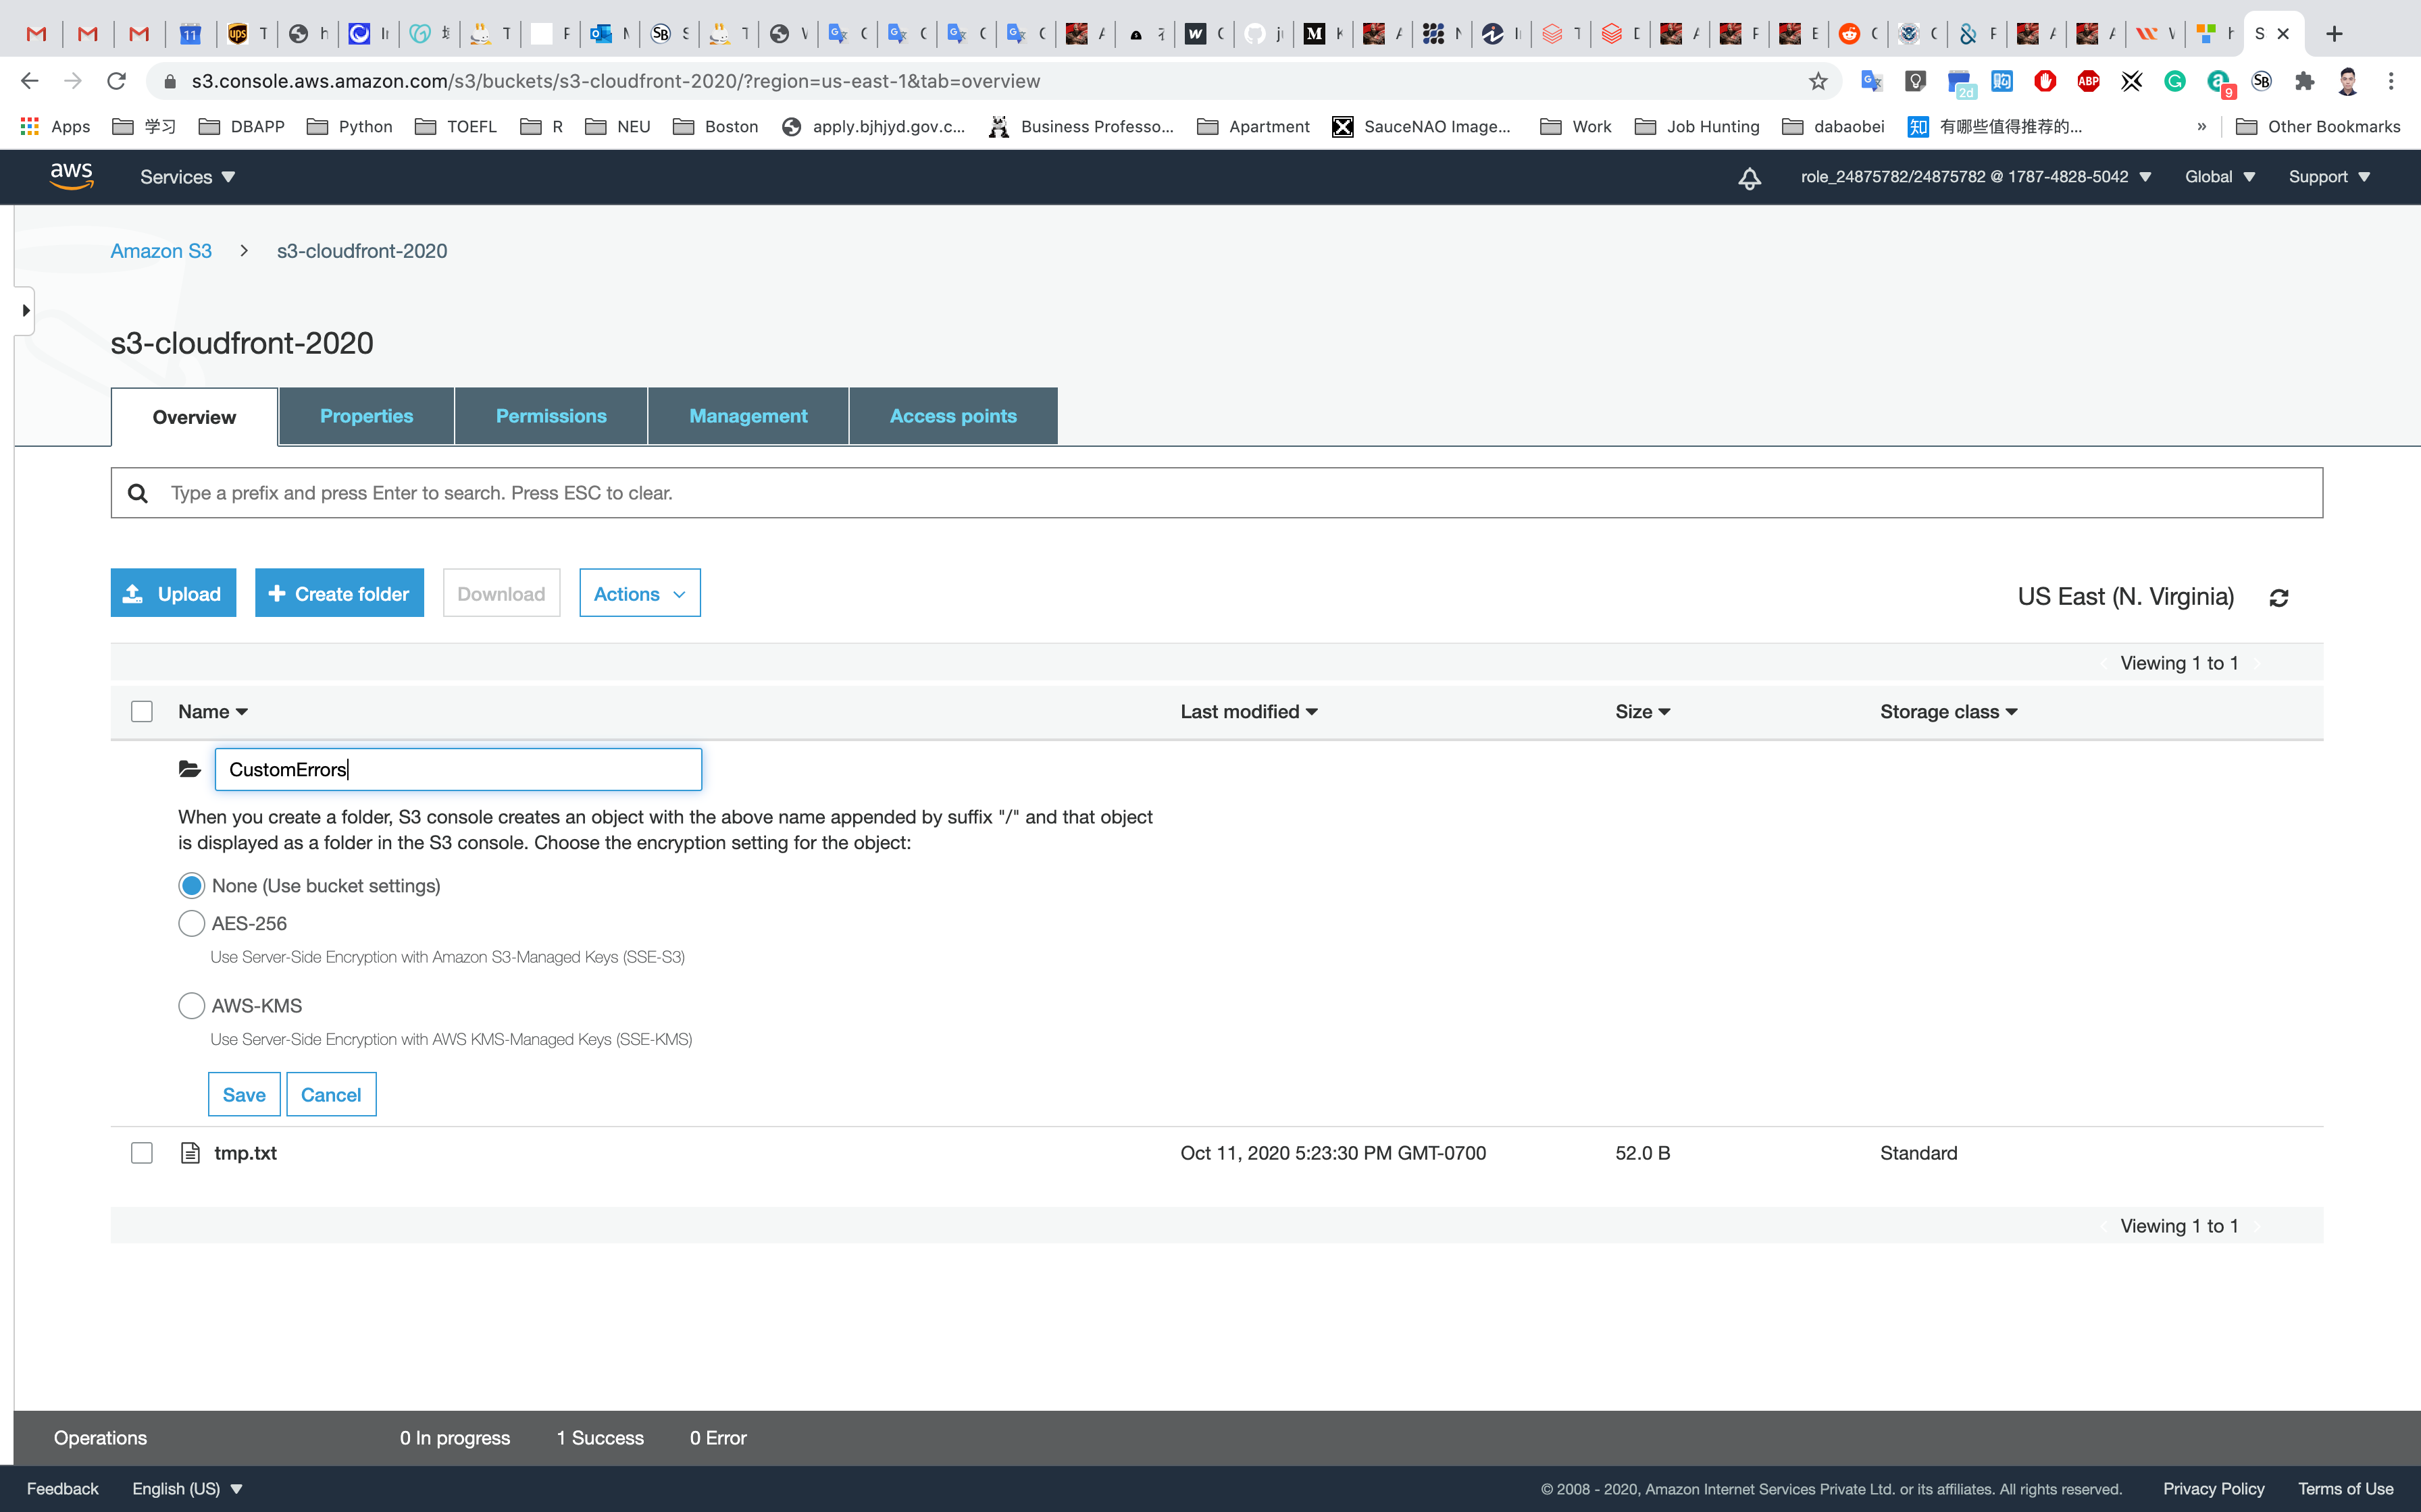Click the Amazon S3 breadcrumb link
The height and width of the screenshot is (1512, 2421).
pyautogui.click(x=161, y=251)
